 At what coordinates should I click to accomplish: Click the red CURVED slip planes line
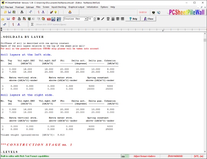click(x=49, y=49)
